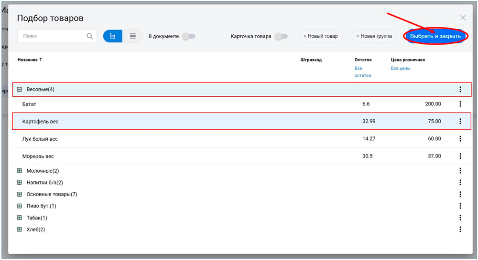Expand the Напитки б/а group
478x260 pixels.
(x=20, y=183)
